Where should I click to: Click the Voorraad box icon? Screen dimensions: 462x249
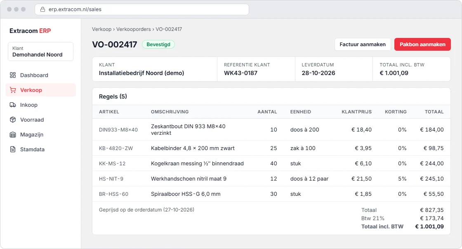click(13, 120)
